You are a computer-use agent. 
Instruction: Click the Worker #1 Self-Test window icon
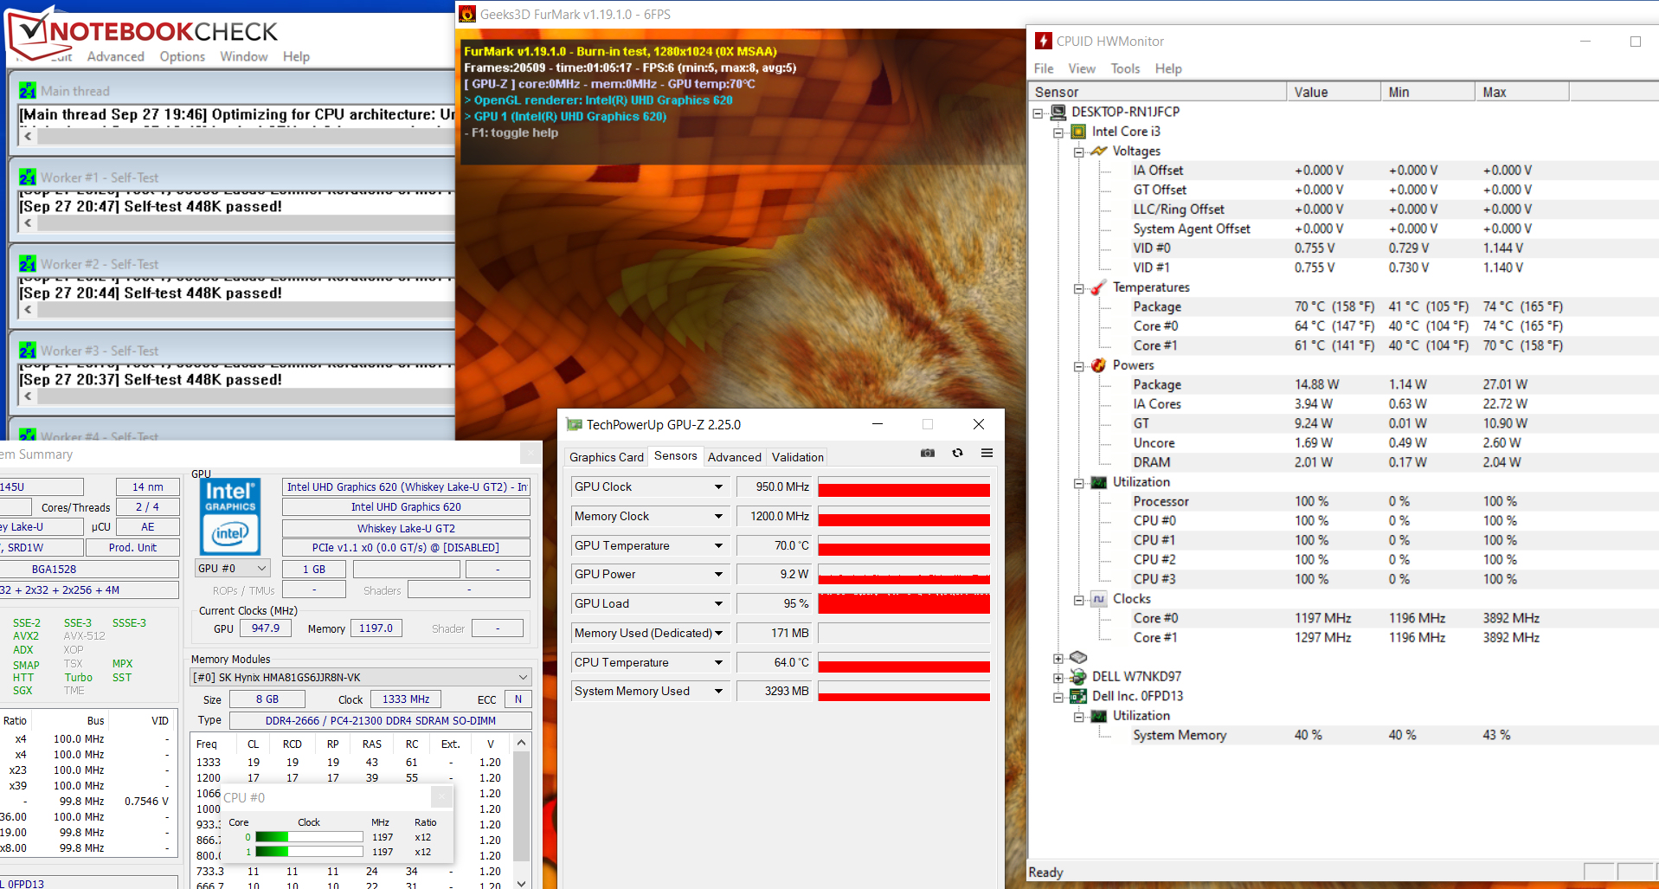[28, 177]
